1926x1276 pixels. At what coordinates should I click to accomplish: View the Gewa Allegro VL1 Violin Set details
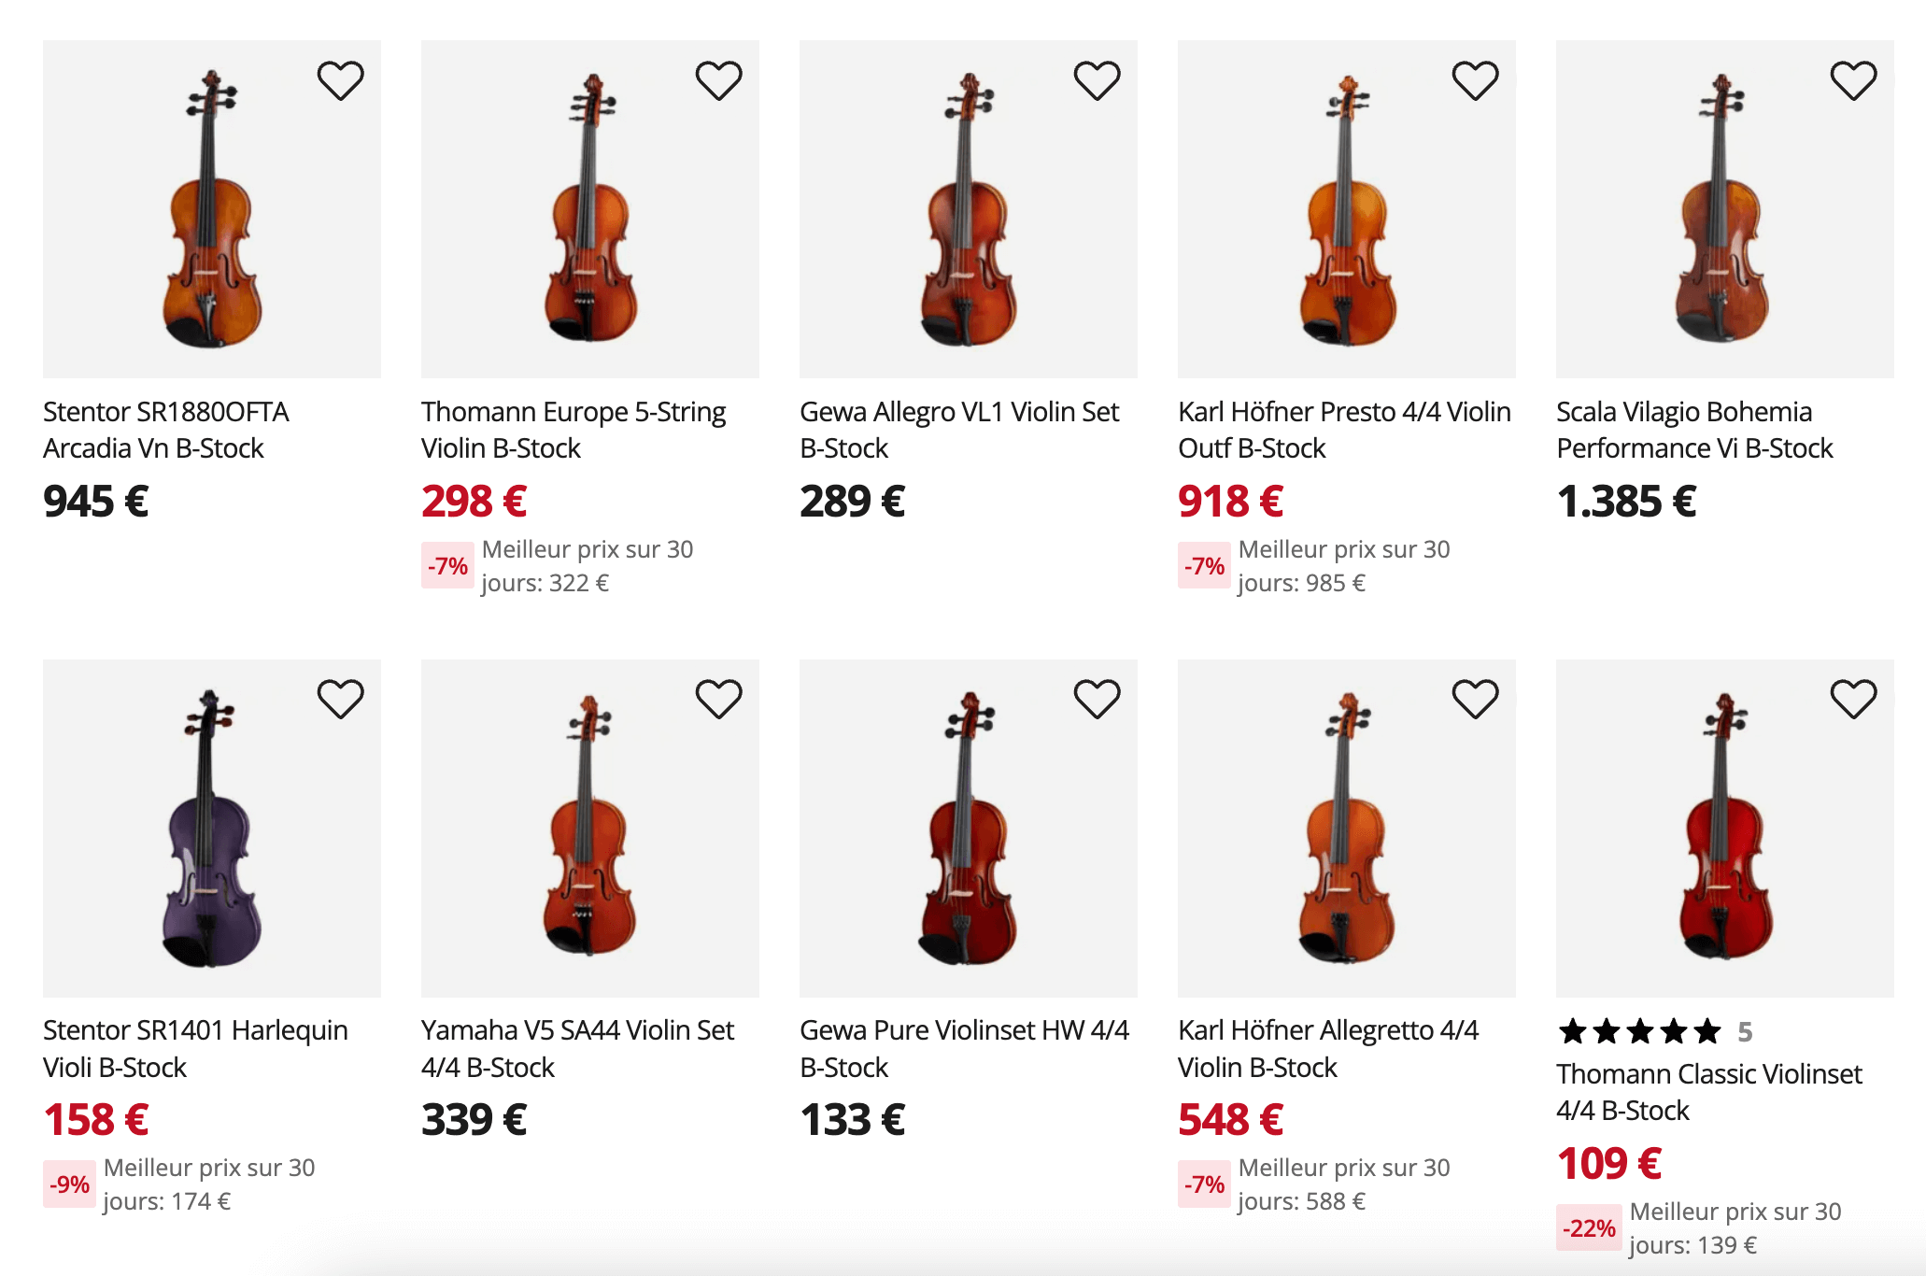pos(959,430)
